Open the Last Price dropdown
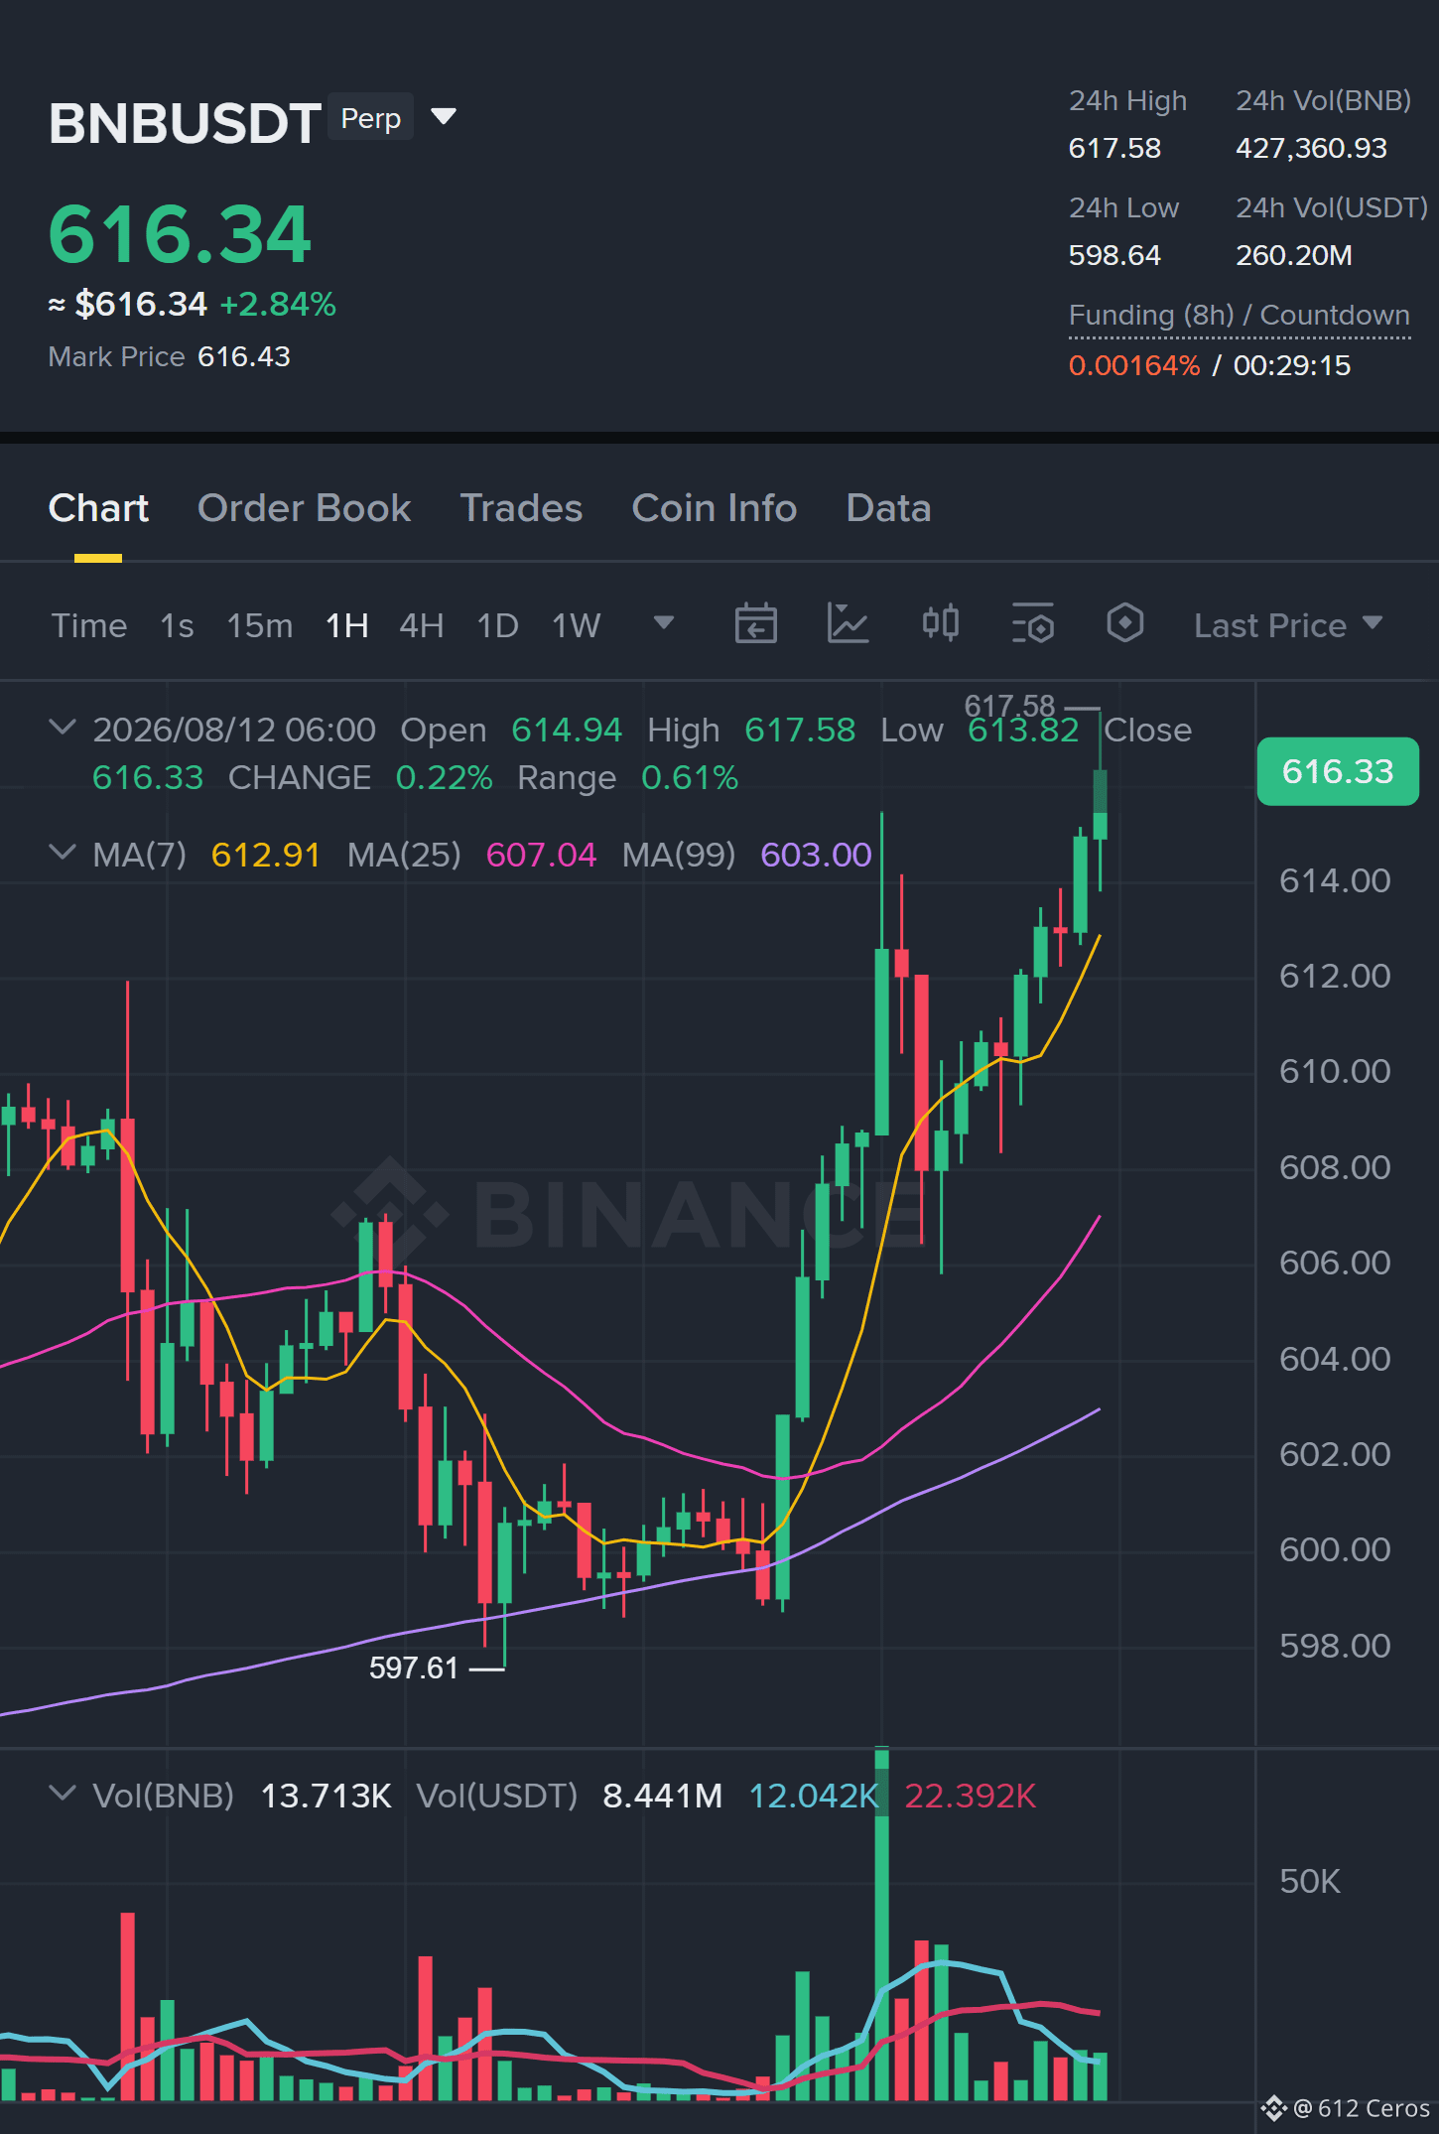This screenshot has height=2134, width=1439. click(1288, 625)
